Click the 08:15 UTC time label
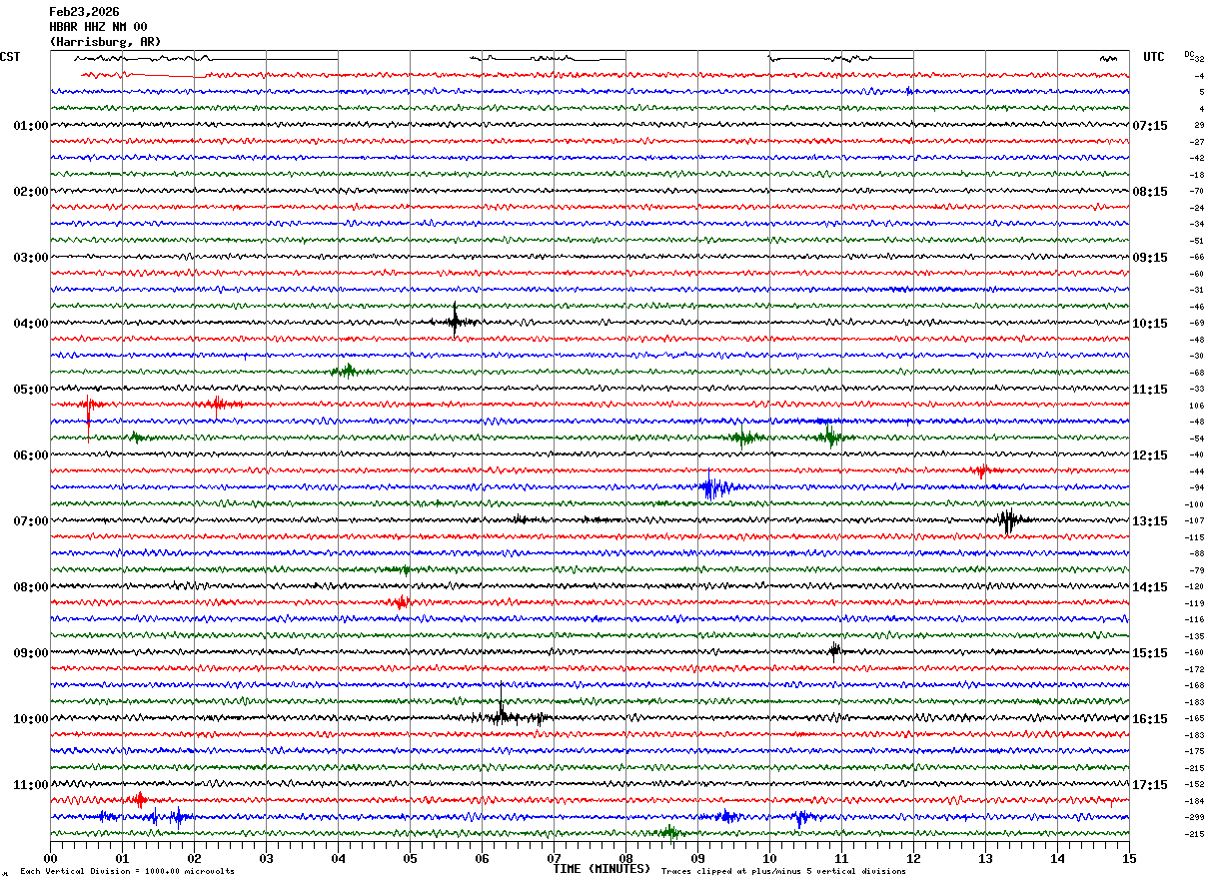The image size is (1209, 885). [x=1150, y=192]
